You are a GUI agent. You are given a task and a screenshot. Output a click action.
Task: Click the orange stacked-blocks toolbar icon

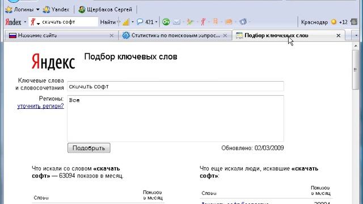(216, 22)
